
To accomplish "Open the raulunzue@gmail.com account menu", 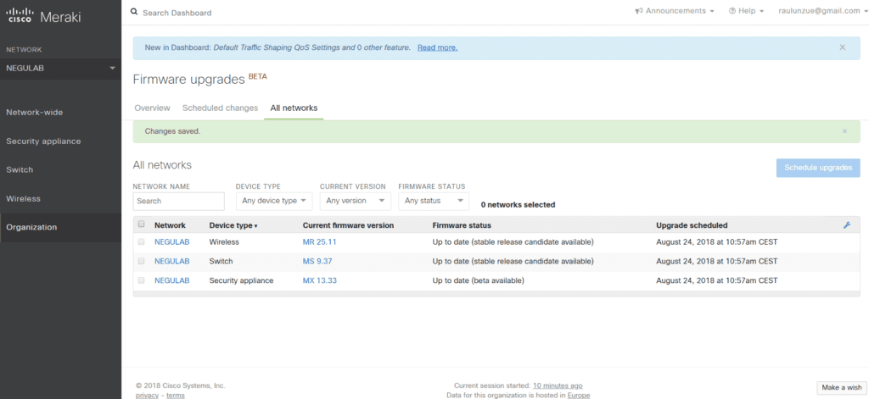I will tap(823, 11).
